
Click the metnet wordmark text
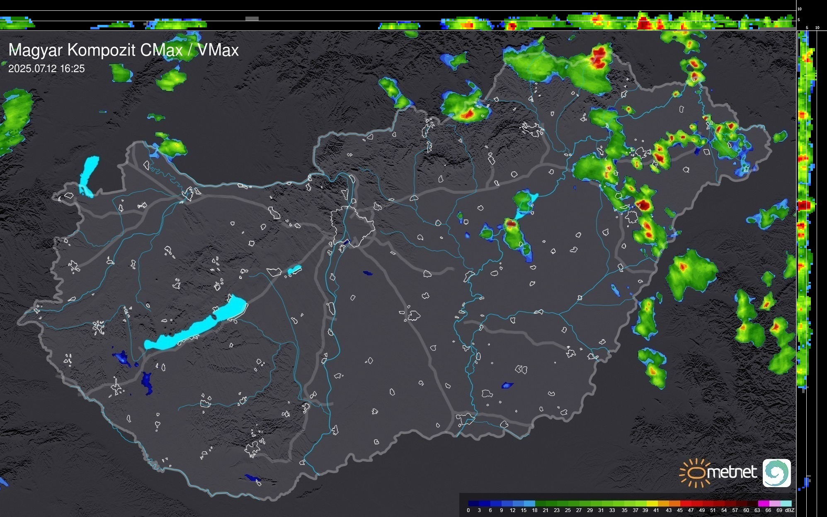pyautogui.click(x=732, y=472)
